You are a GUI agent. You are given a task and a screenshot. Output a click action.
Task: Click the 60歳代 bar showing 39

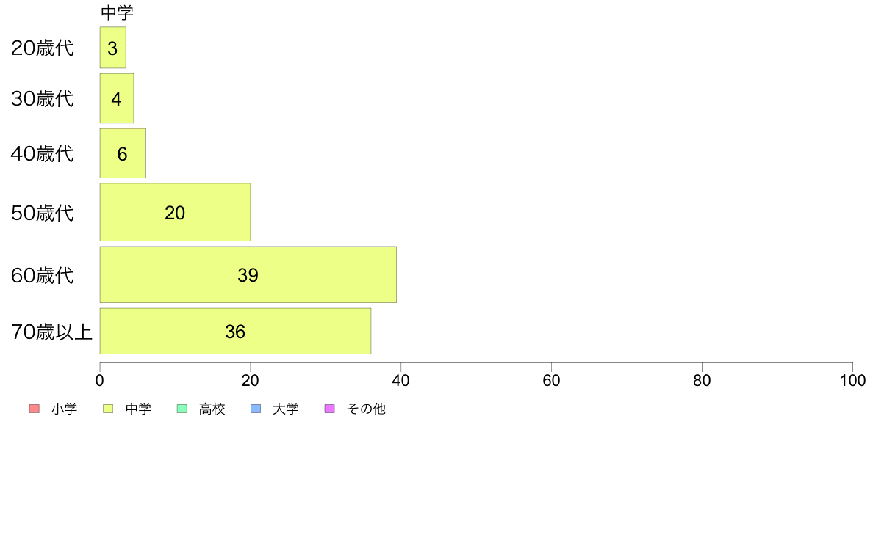click(x=248, y=274)
